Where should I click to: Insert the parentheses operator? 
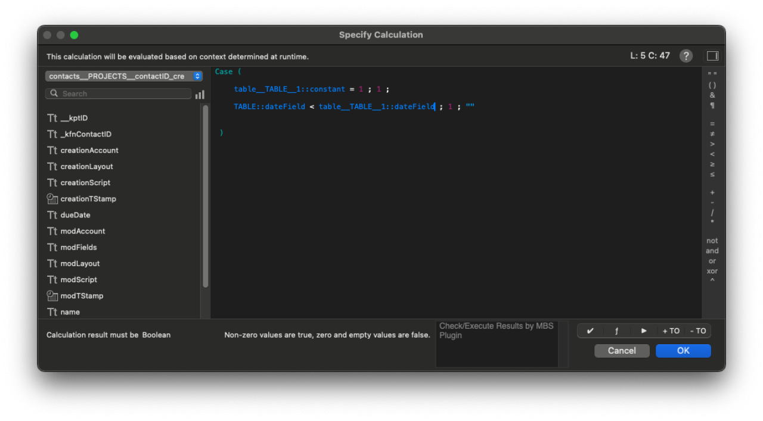click(x=712, y=85)
